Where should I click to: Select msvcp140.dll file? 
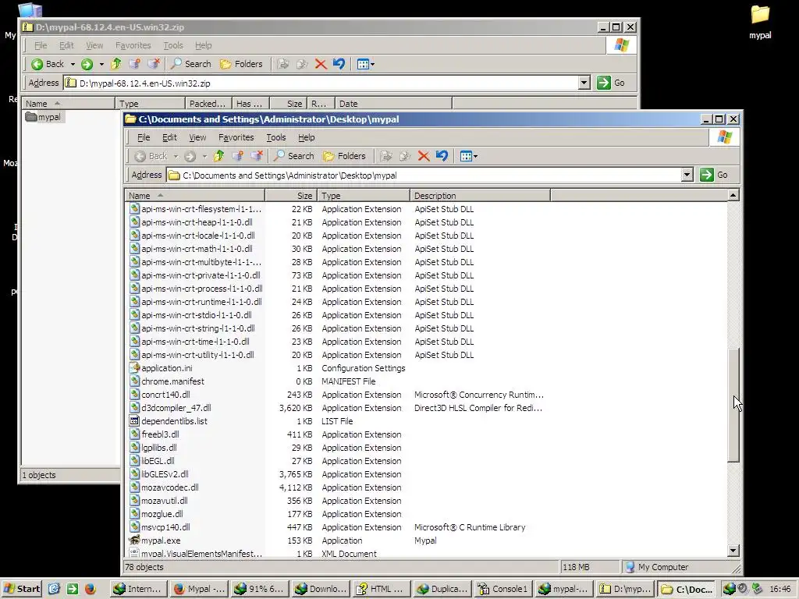(x=159, y=527)
